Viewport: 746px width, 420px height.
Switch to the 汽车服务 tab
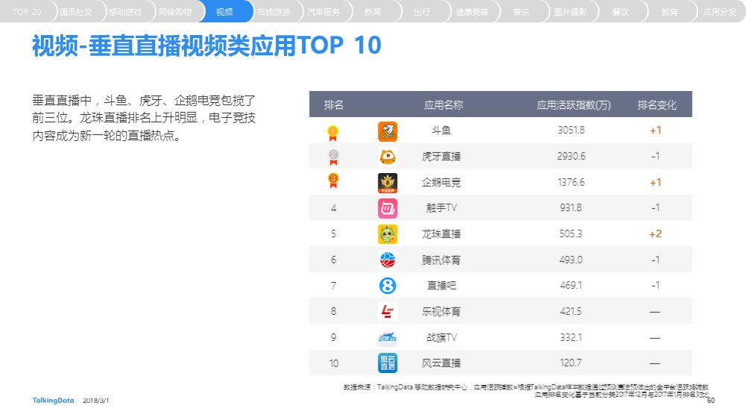coord(323,11)
